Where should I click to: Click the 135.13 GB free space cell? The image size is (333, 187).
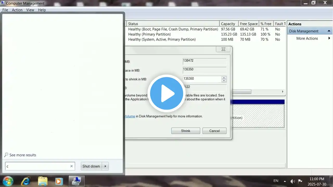tap(248, 34)
